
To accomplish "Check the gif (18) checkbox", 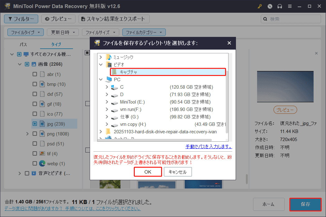I will click(x=35, y=104).
